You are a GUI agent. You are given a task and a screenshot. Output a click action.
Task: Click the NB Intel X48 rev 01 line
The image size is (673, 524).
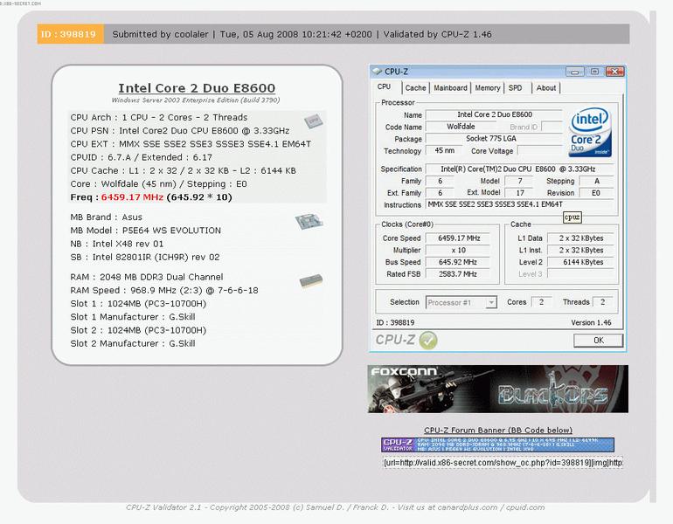coord(117,244)
